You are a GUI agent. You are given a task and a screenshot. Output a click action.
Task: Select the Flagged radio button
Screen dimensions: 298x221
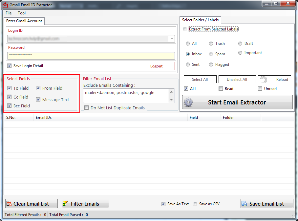click(x=211, y=64)
